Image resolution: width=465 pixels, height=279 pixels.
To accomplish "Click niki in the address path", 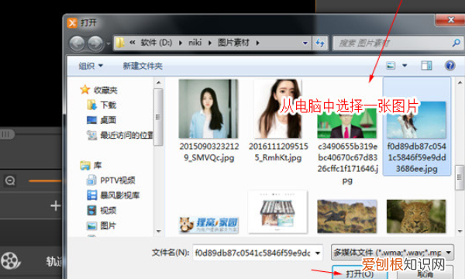I will [x=195, y=43].
